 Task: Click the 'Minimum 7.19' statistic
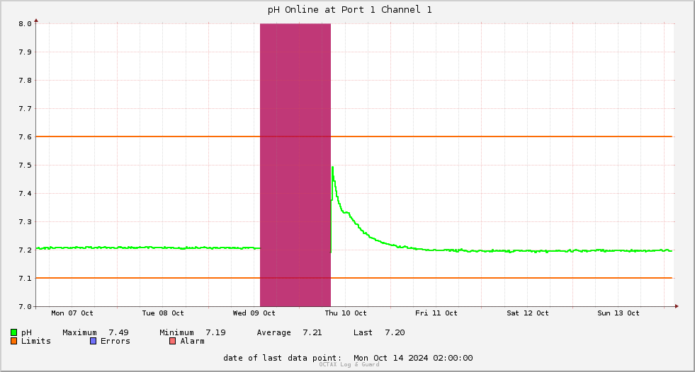pos(193,332)
